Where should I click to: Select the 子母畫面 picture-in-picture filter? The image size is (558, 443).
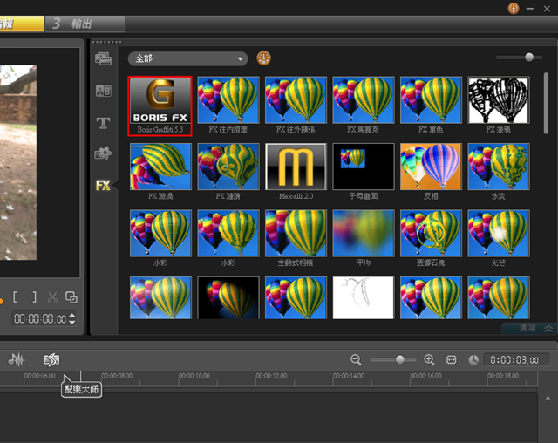click(364, 167)
